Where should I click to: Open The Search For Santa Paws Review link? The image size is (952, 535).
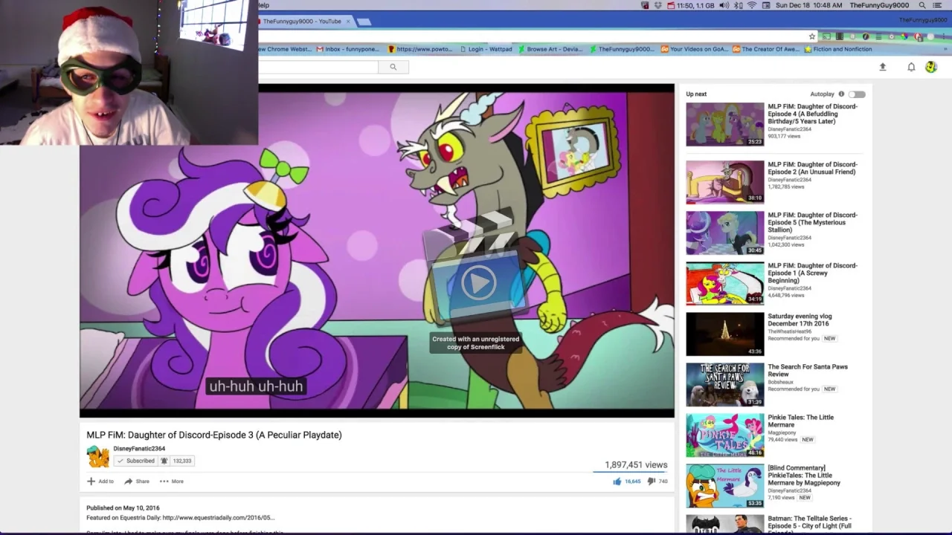808,371
